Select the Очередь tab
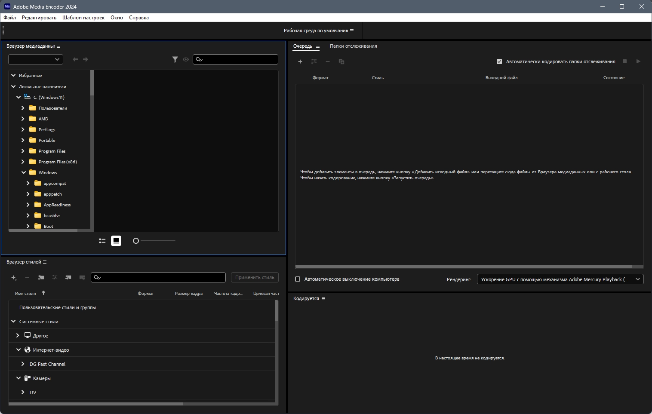Image resolution: width=652 pixels, height=414 pixels. [x=303, y=46]
